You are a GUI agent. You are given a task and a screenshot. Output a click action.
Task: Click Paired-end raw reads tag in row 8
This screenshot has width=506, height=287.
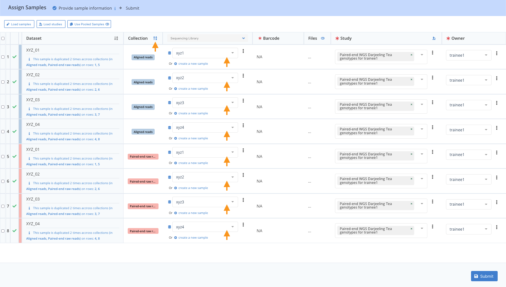coord(143,231)
